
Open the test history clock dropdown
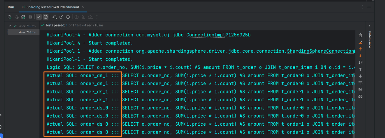point(68,17)
